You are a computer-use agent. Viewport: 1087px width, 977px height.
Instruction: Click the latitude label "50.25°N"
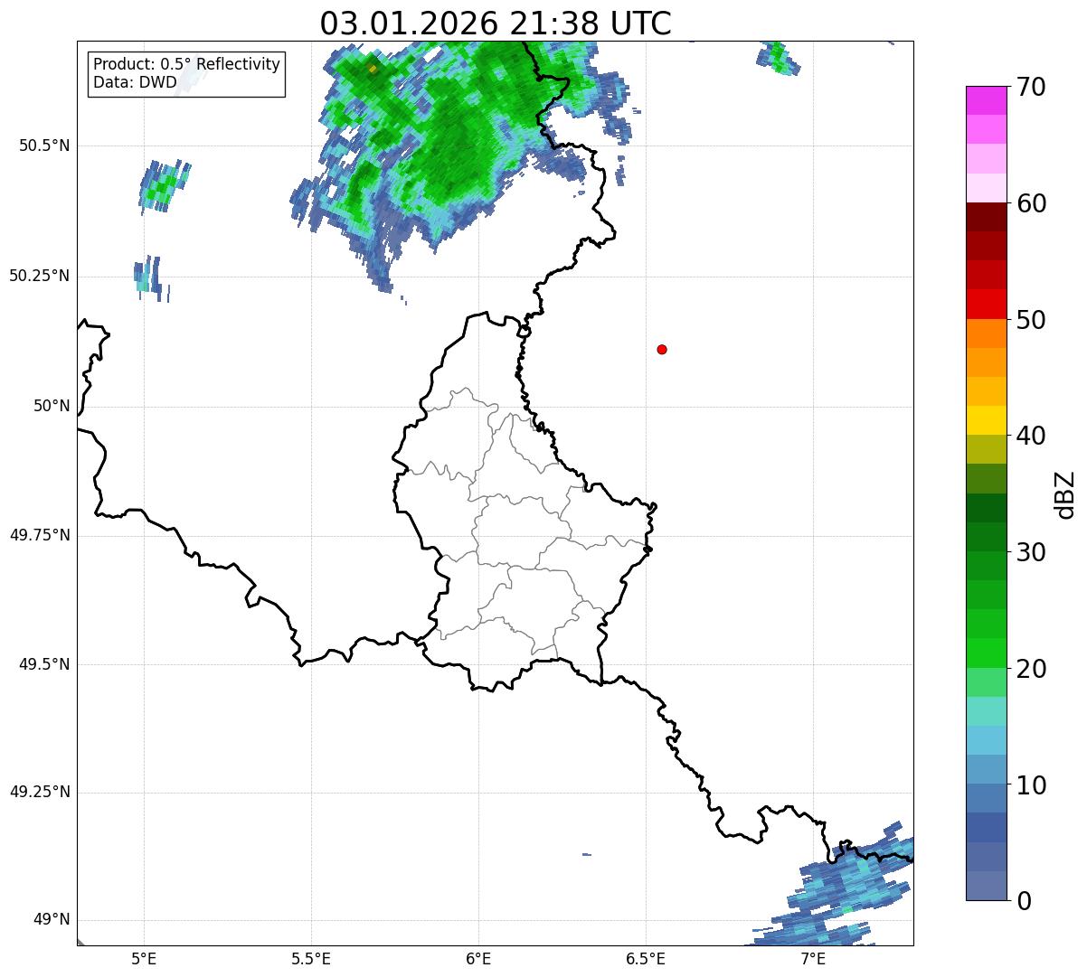pos(39,276)
